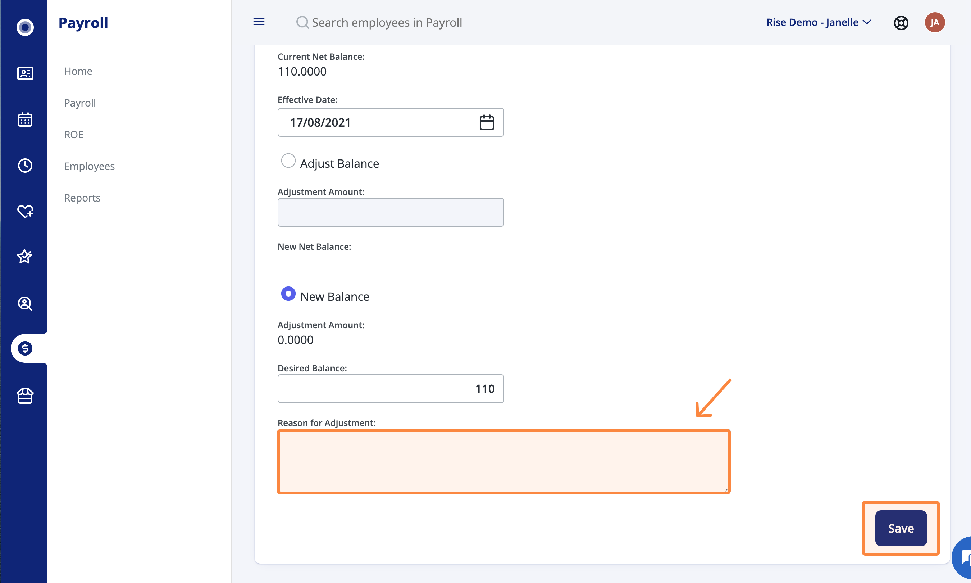Click the Adjust Balance label text
This screenshot has height=583, width=971.
click(339, 163)
